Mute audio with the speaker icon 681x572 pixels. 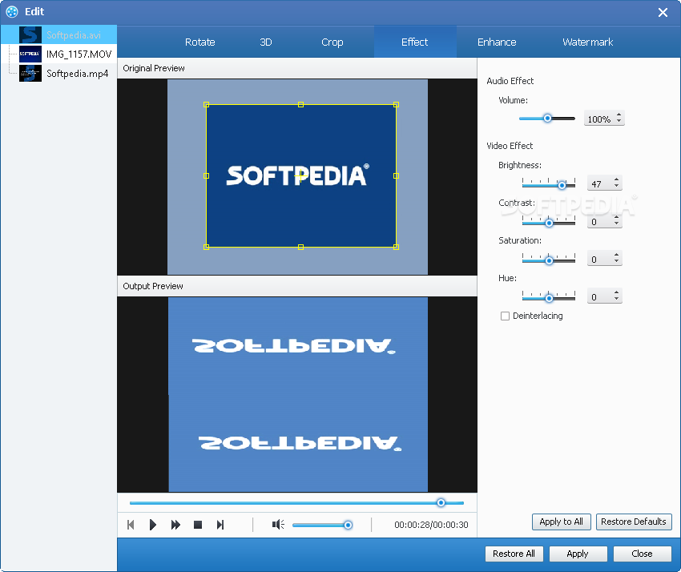click(x=278, y=525)
